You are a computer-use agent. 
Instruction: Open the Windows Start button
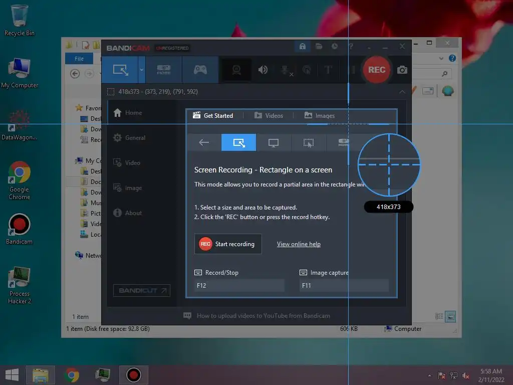[12, 375]
